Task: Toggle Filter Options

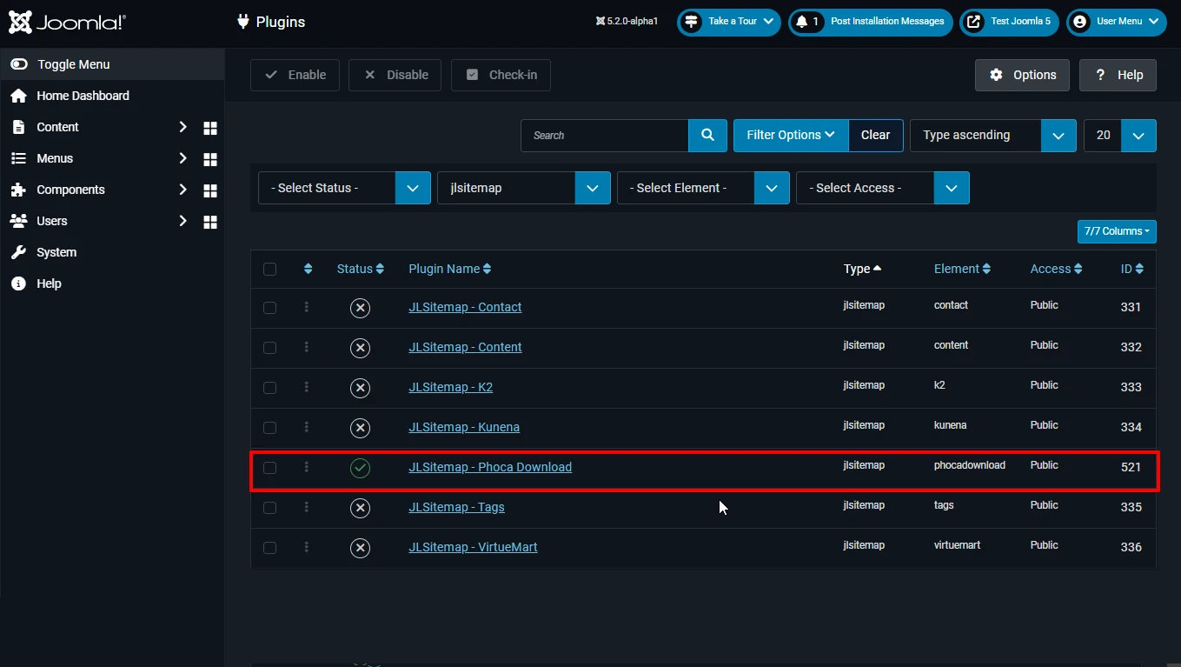Action: (791, 136)
